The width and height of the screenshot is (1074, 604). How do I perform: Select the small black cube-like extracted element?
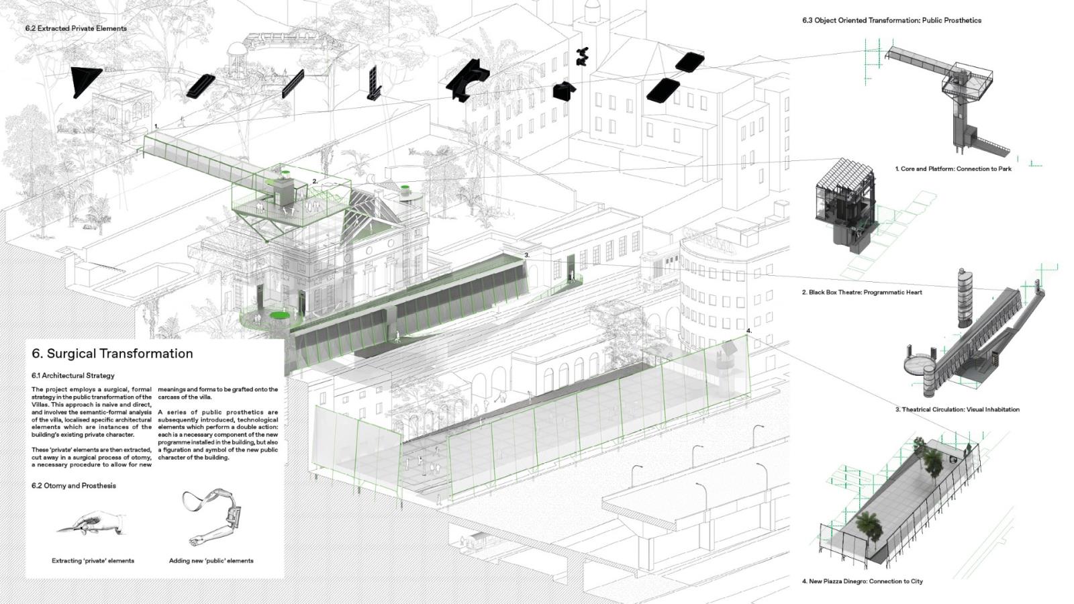(564, 90)
